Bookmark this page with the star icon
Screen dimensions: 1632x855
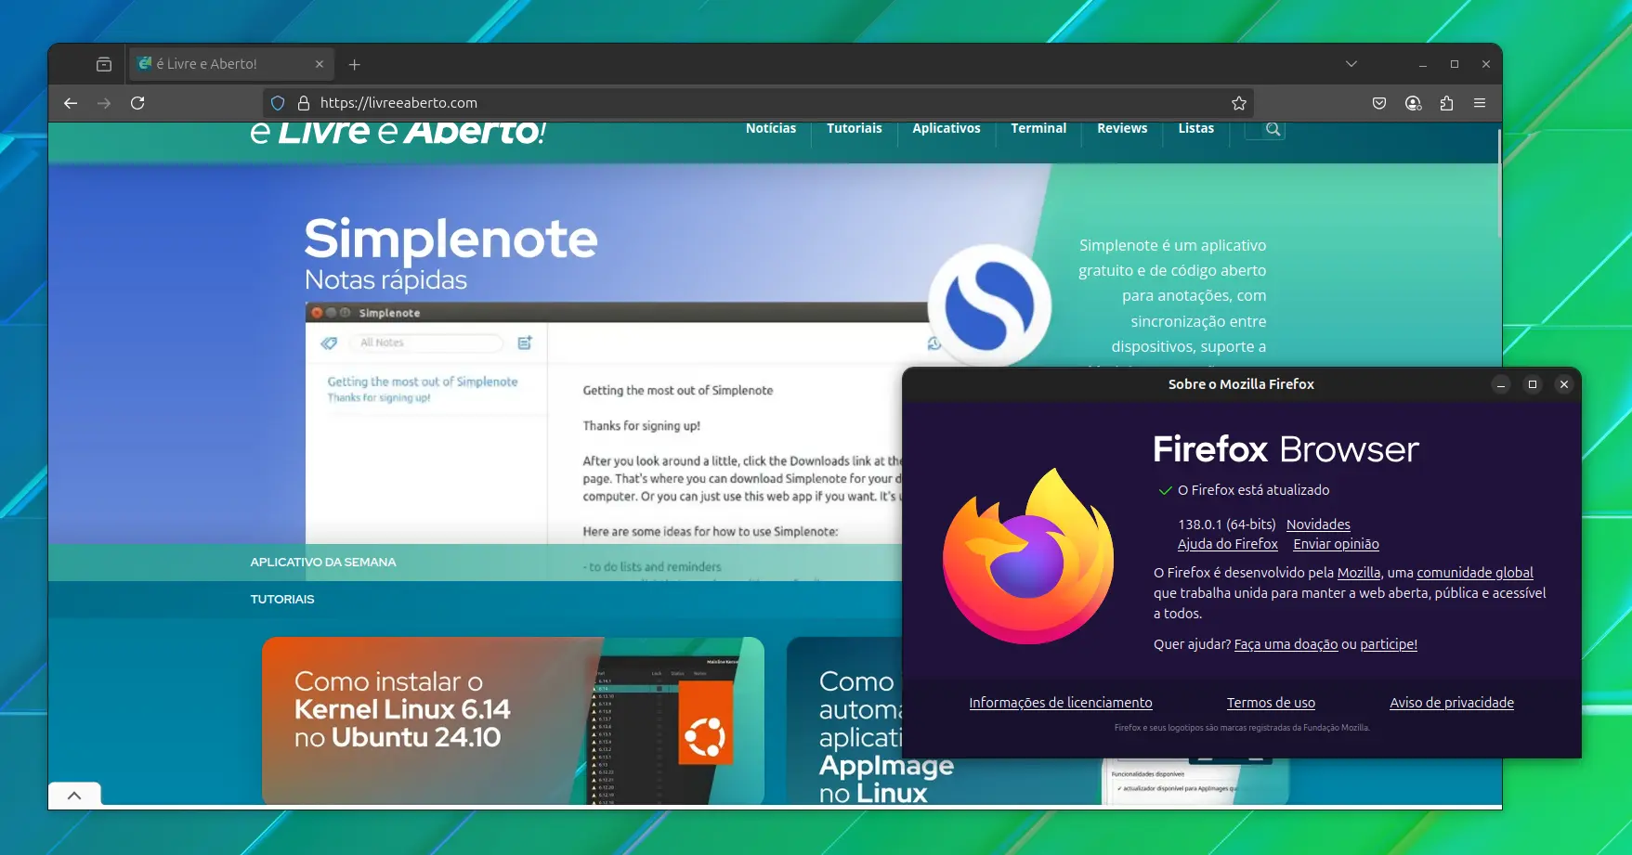(1238, 103)
